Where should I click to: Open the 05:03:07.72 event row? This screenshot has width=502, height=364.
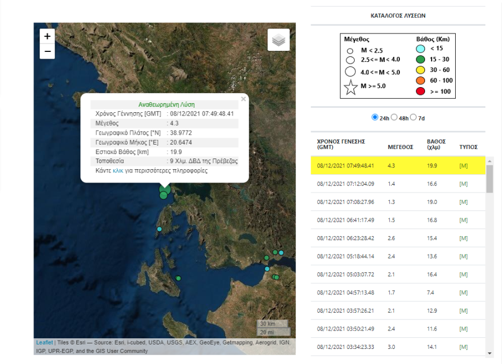click(398, 275)
